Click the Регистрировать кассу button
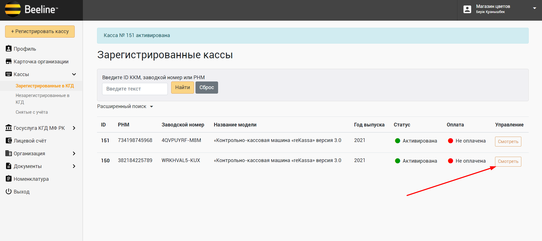This screenshot has width=542, height=241. tap(40, 31)
